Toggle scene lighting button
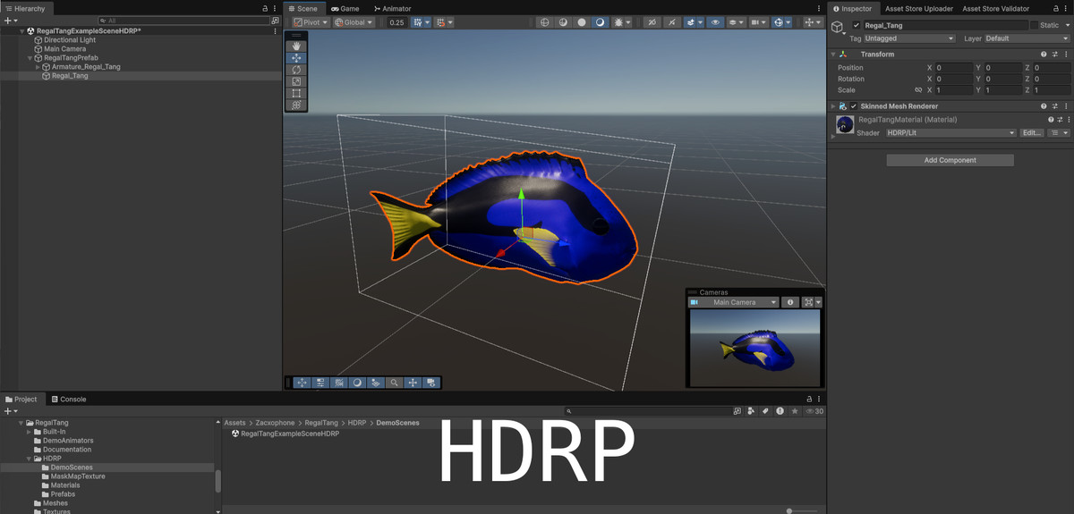 click(671, 22)
